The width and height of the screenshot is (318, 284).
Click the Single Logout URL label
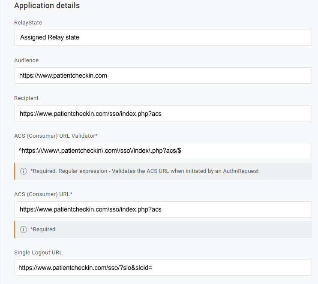(x=38, y=253)
